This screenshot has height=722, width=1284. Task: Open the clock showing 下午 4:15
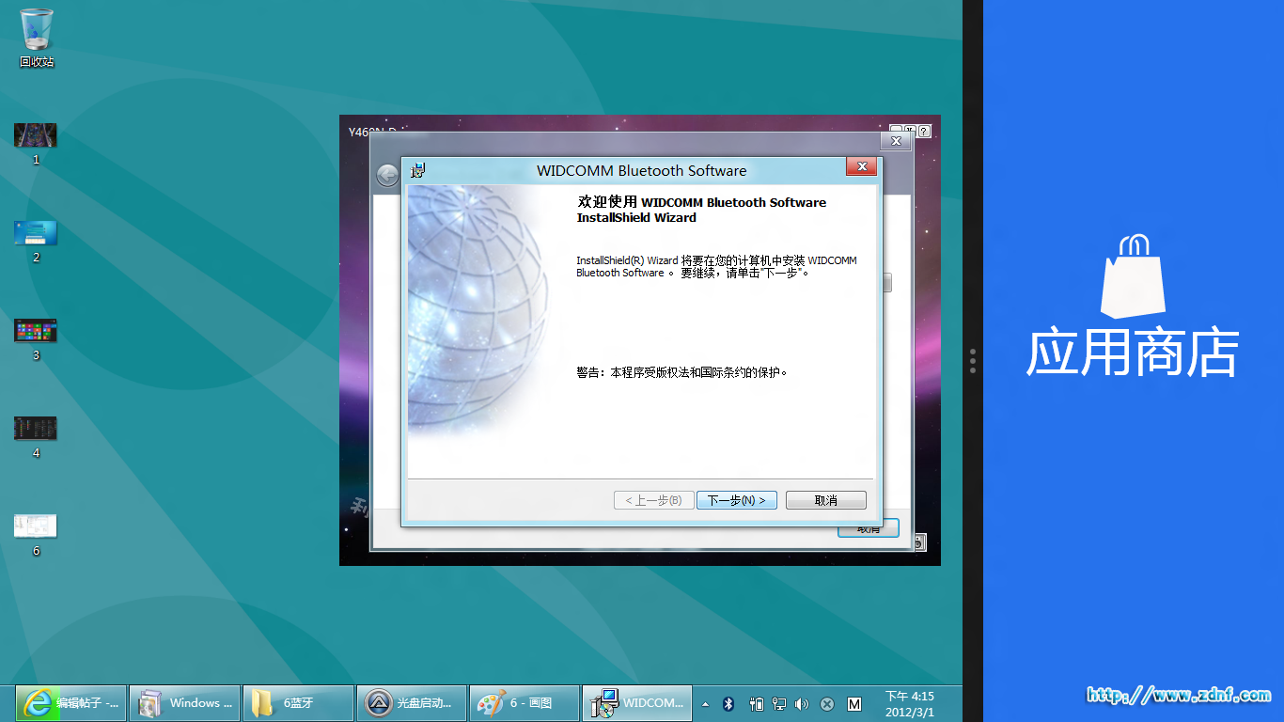pos(910,703)
